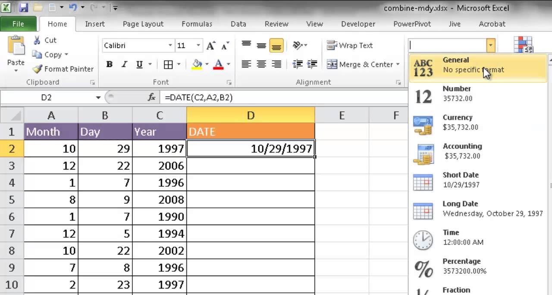Toggle Center text alignment
The height and width of the screenshot is (295, 552).
[261, 65]
